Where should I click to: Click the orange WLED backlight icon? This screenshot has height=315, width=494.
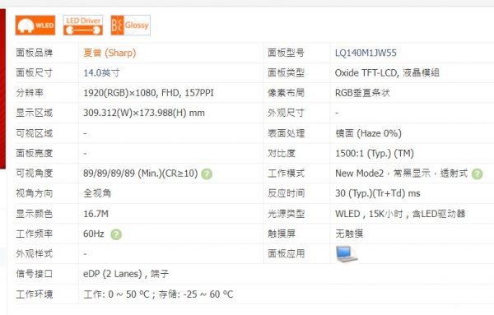(35, 25)
